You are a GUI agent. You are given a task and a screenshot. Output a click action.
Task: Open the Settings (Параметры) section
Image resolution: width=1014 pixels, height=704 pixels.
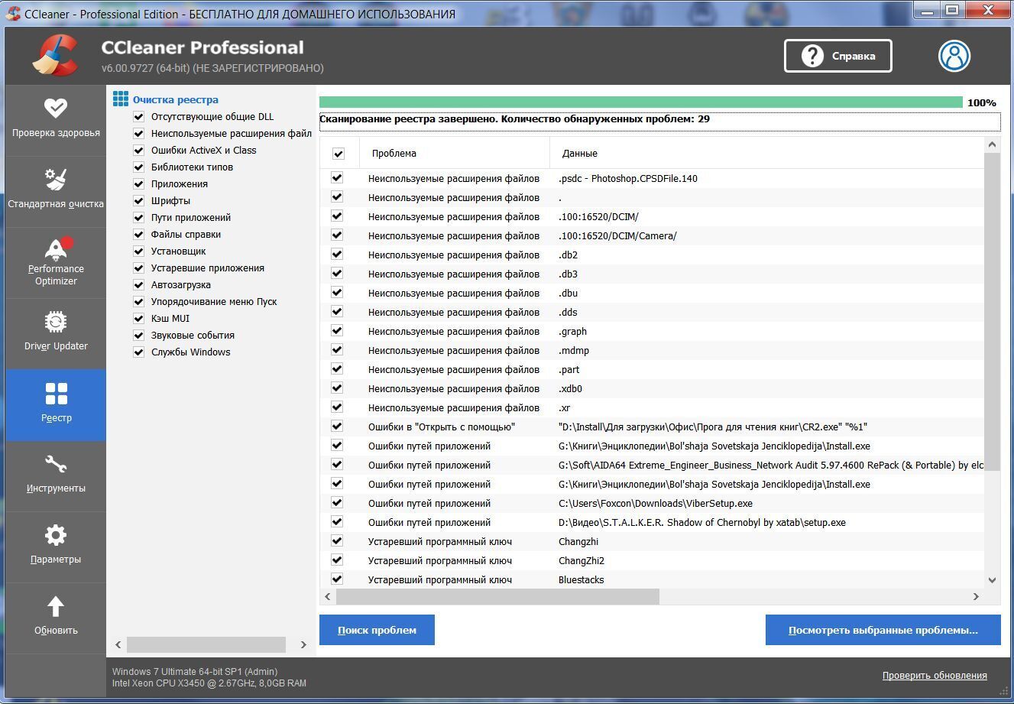56,547
